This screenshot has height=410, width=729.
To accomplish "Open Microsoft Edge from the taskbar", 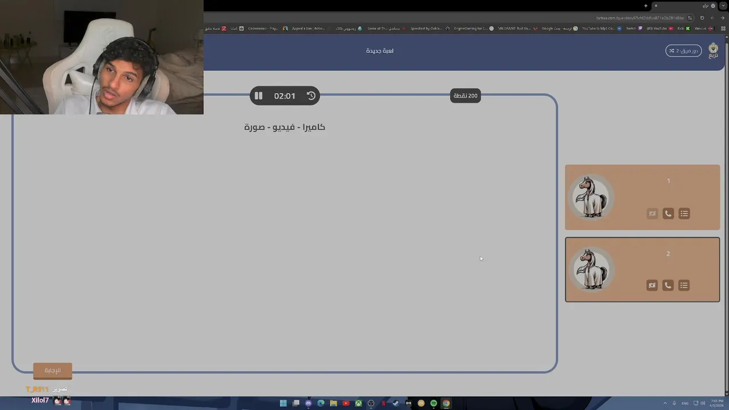I will [x=321, y=403].
